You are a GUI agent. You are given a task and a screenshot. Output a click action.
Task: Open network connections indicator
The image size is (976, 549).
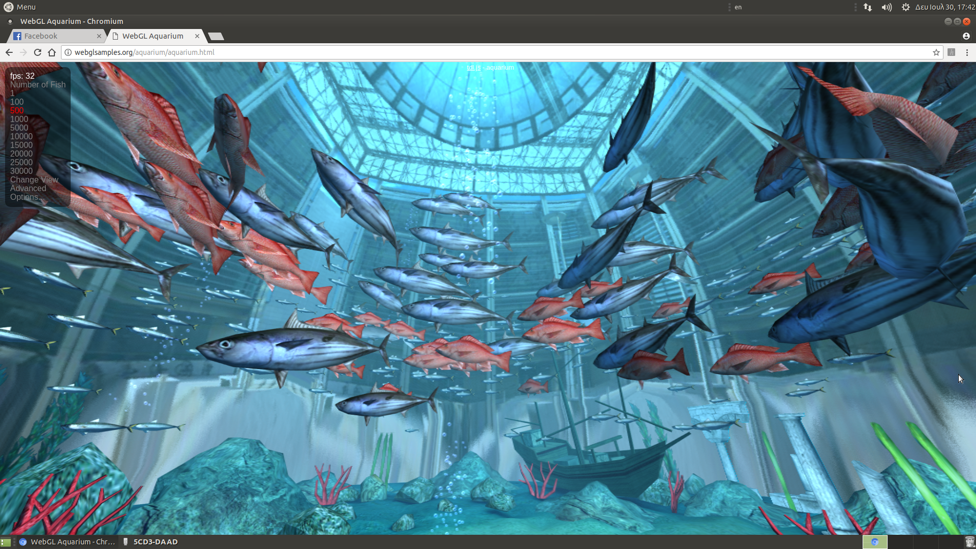pos(868,7)
